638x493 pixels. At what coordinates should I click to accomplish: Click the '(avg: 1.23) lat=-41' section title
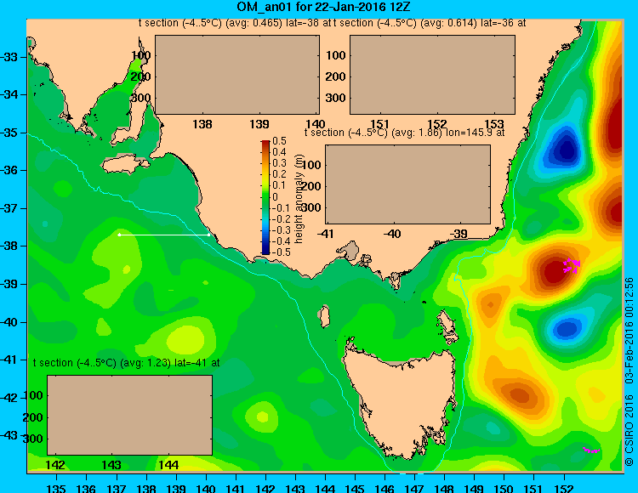coord(127,363)
